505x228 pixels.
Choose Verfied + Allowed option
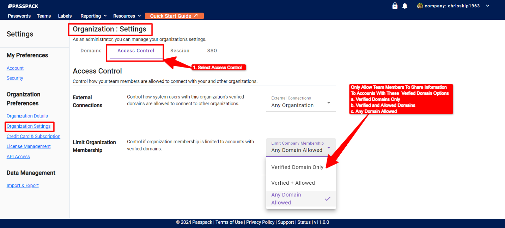tap(301, 183)
